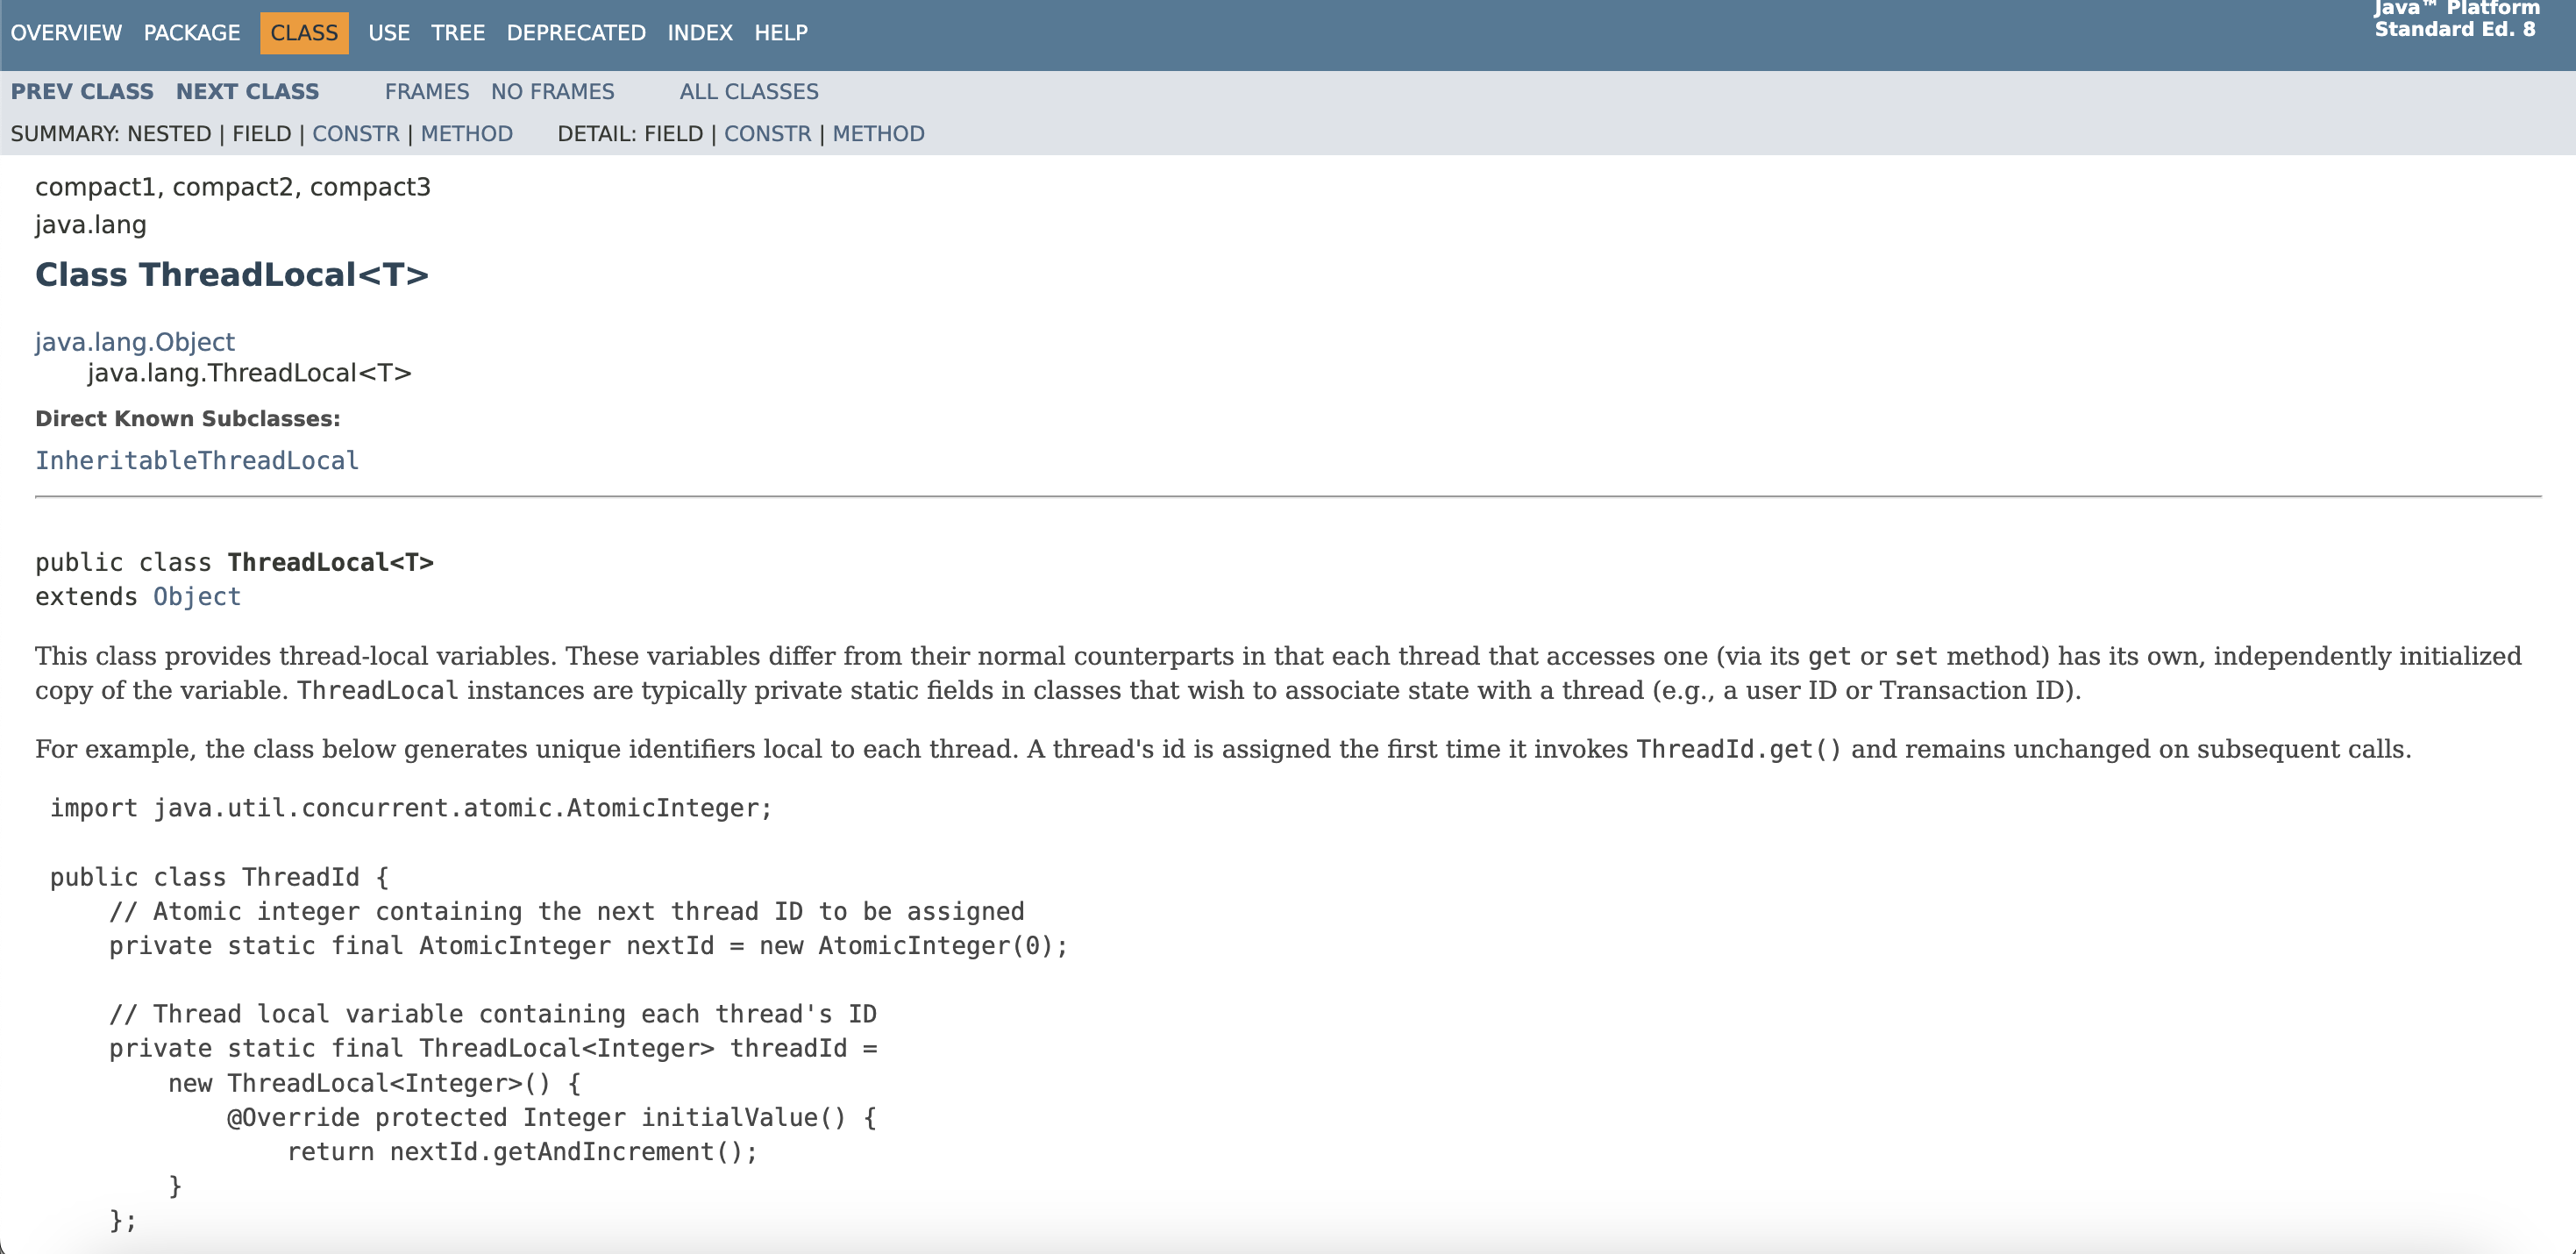This screenshot has width=2576, height=1254.
Task: Jump to detail CONSTR section
Action: click(767, 134)
